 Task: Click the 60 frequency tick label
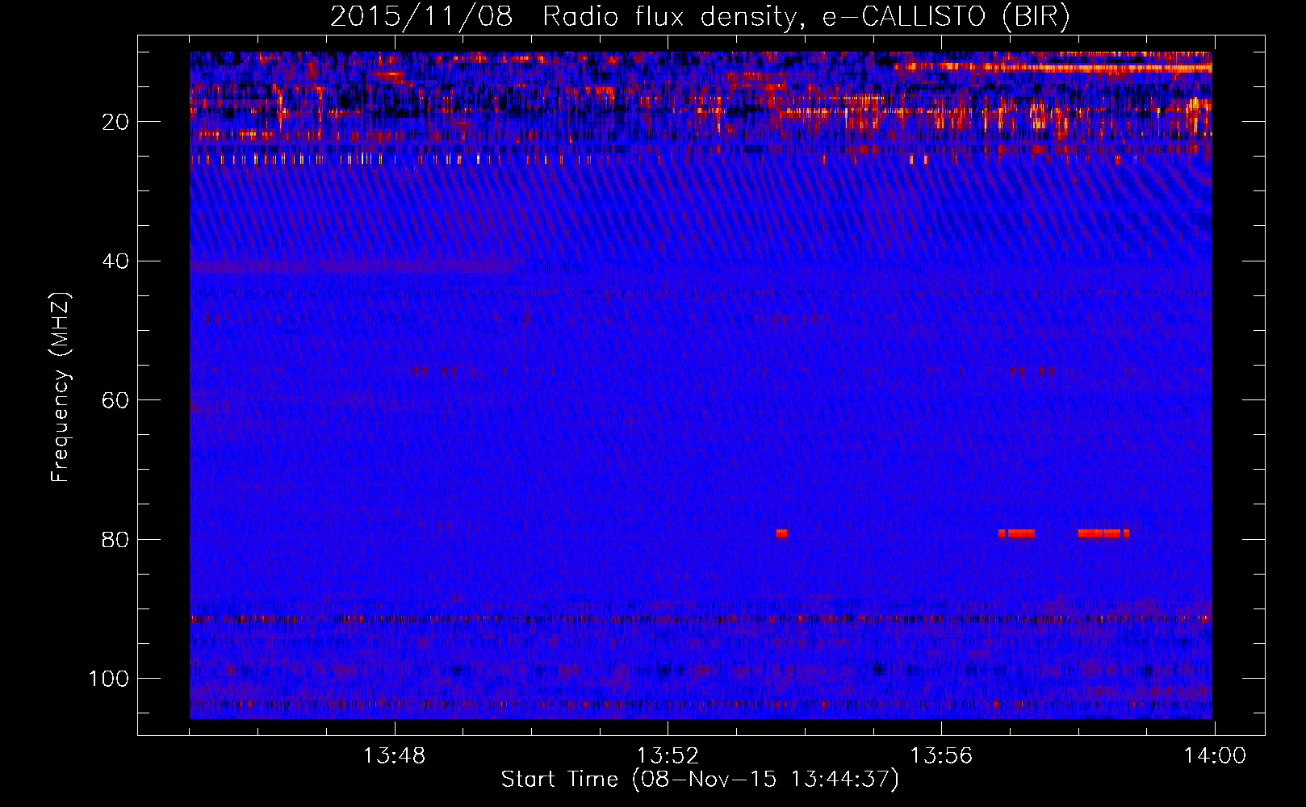115,400
